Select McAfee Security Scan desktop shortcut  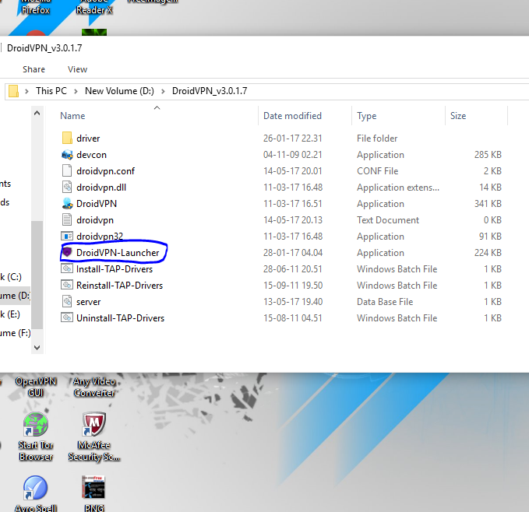pos(94,436)
